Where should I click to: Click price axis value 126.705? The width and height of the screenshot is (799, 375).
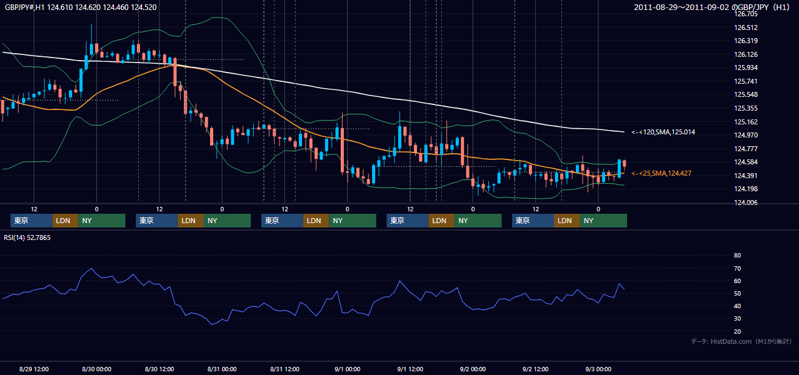click(745, 13)
